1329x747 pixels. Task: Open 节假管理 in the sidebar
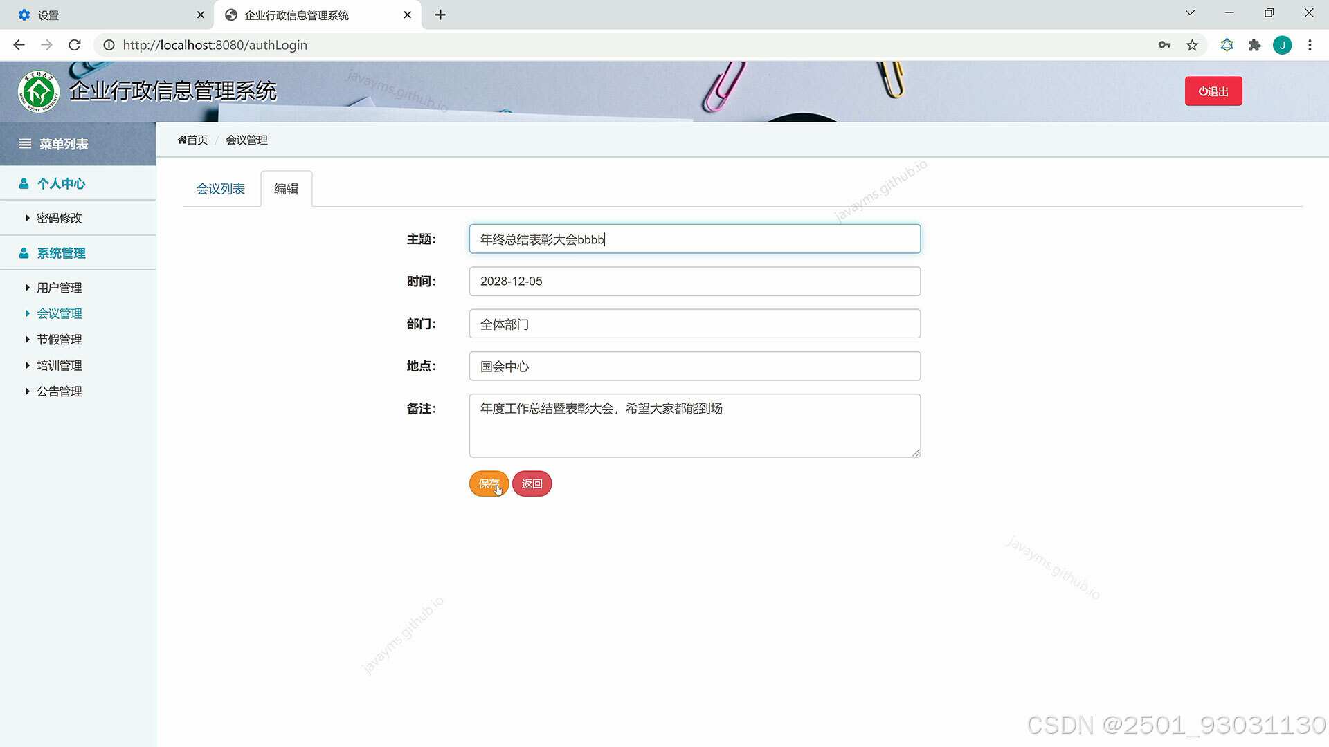[x=59, y=340]
